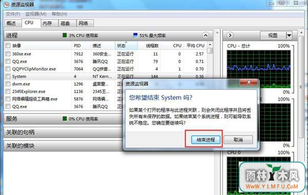Check the box for 360se.exe
Viewport: 308px width, 195px height.
[8, 53]
